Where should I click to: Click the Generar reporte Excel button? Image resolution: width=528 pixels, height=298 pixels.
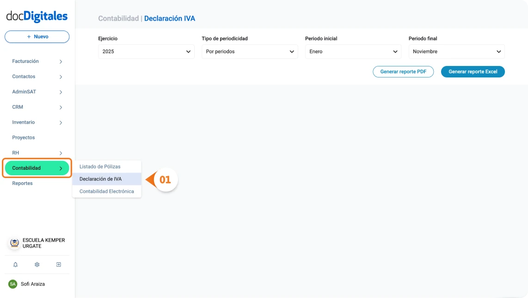point(473,72)
